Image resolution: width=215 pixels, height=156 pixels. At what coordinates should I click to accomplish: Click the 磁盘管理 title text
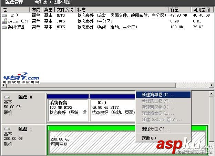click(x=14, y=2)
